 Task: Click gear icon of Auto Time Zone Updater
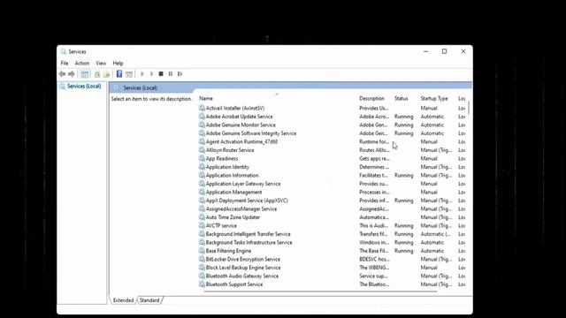tap(202, 217)
